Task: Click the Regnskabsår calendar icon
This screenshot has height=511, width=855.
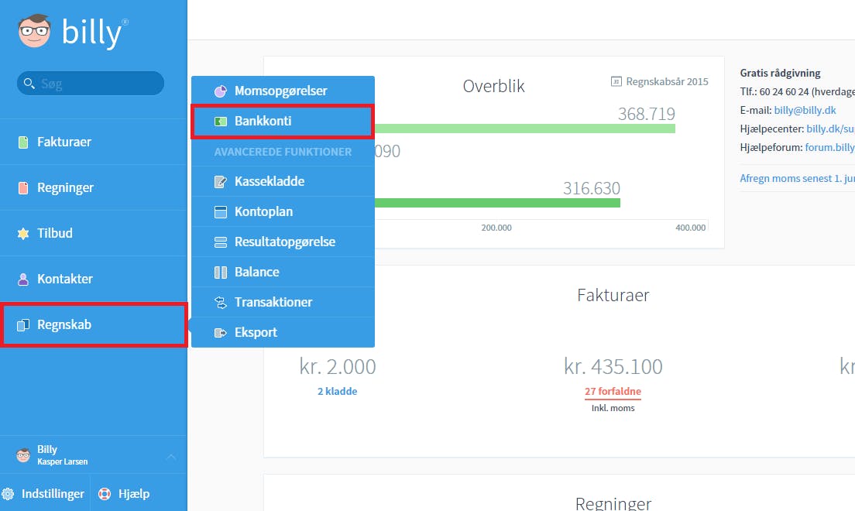Action: (616, 82)
